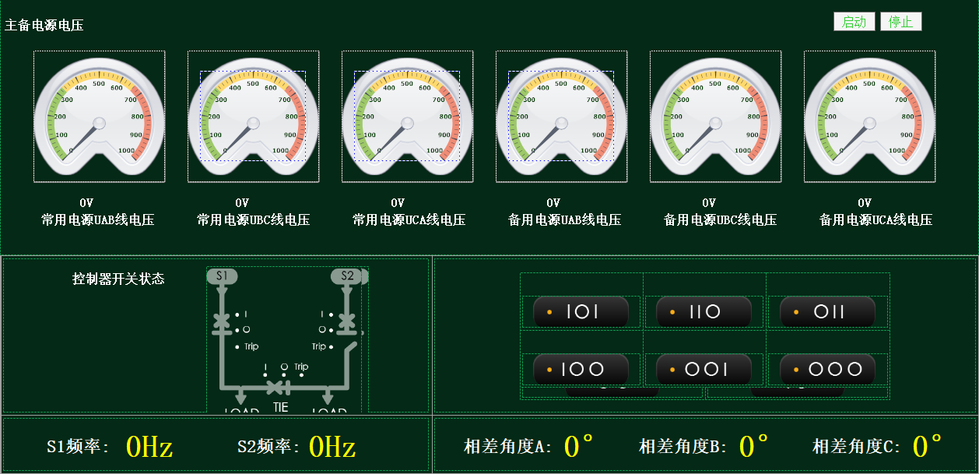
Task: Click the 相差角度B label
Action: click(683, 447)
